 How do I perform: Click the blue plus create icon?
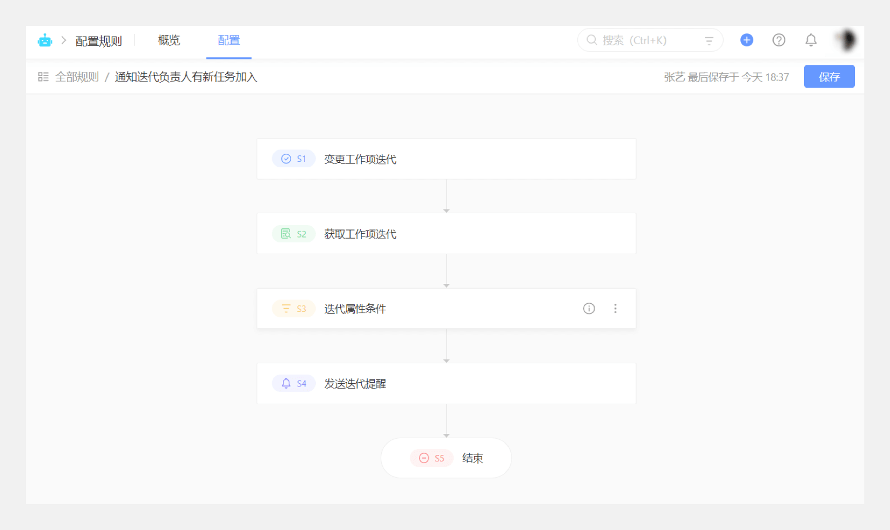[746, 40]
